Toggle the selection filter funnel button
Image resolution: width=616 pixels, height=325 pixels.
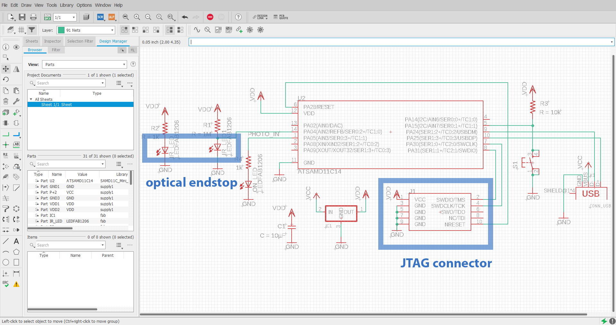click(32, 30)
